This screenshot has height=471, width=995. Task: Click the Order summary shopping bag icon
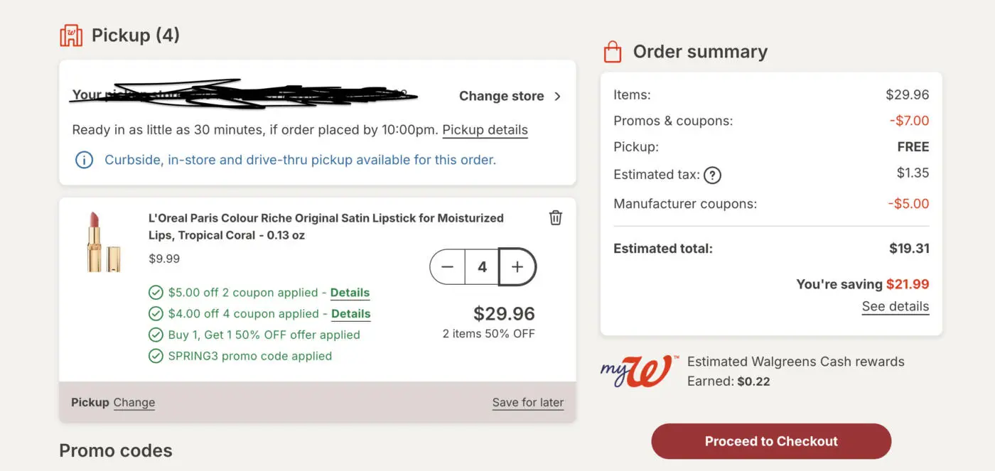(x=612, y=52)
